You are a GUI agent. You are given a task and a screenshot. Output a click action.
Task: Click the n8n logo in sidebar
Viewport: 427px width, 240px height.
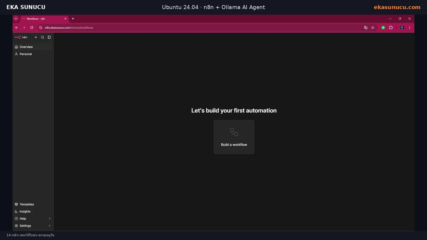[x=21, y=37]
